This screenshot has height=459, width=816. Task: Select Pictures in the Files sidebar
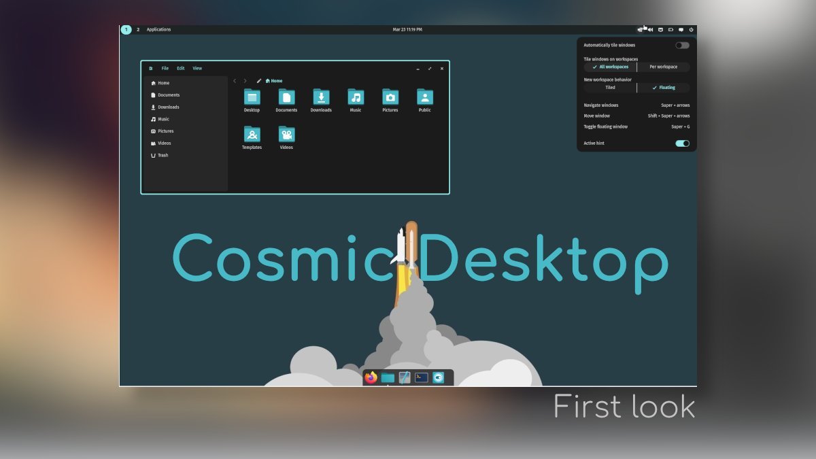[186, 131]
